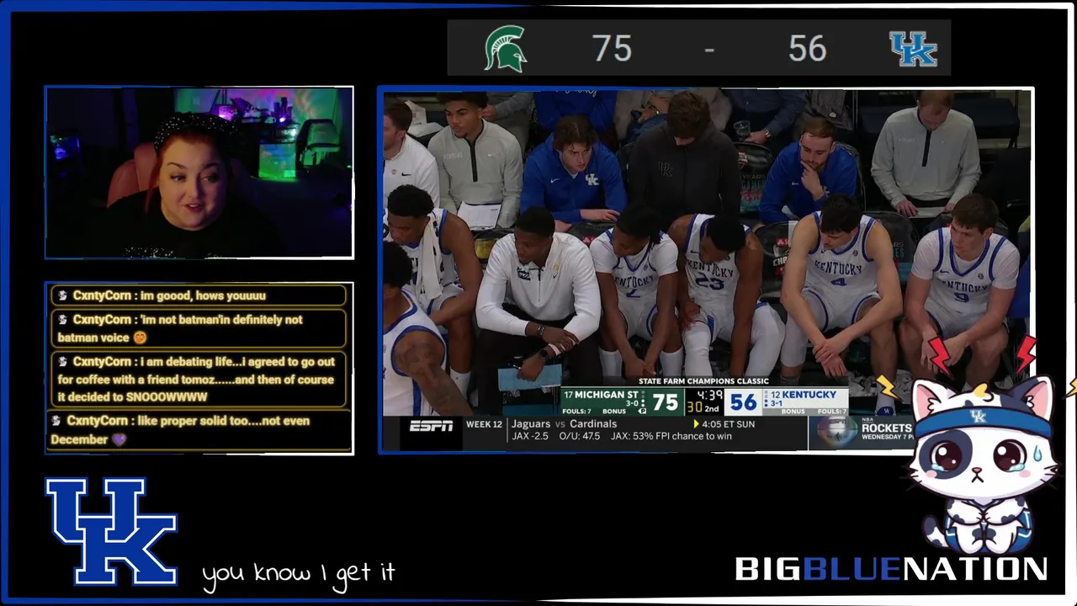Click the 'BIGBLUENATION' text
1077x606 pixels.
[891, 569]
